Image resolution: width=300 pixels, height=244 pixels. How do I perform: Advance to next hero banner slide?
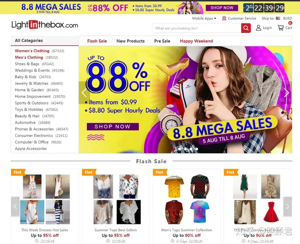pyautogui.click(x=287, y=93)
